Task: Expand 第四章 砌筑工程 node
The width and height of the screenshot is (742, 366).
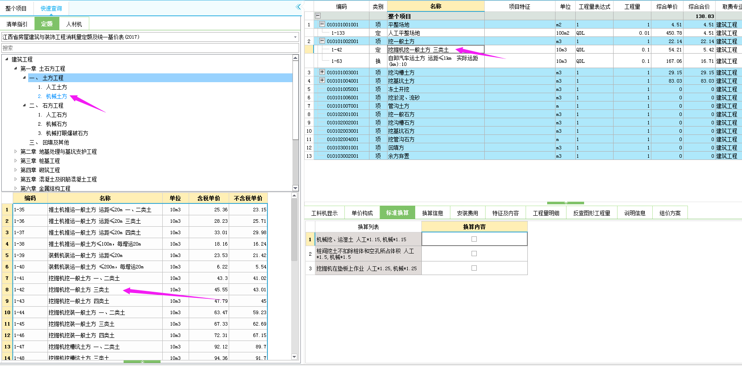Action: point(15,170)
